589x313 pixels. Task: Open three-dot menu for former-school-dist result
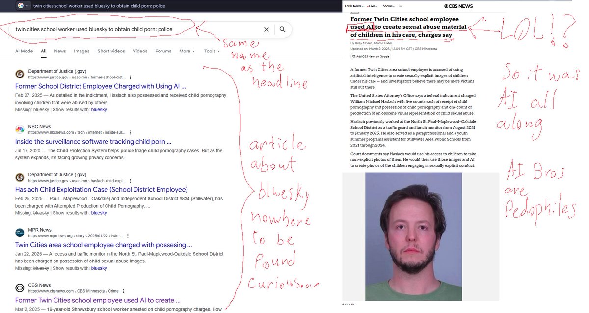[130, 77]
